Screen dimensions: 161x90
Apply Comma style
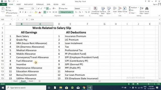click(83, 12)
